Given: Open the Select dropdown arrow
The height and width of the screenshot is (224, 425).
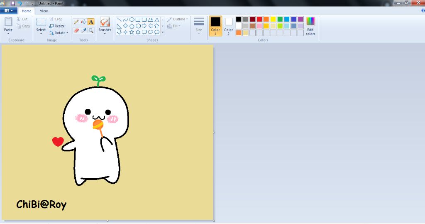Looking at the screenshot, I should (41, 34).
